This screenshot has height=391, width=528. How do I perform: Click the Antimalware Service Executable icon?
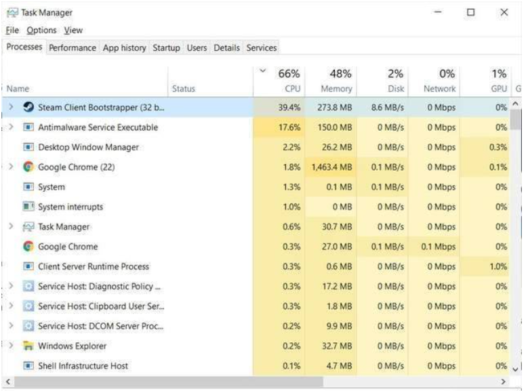(x=28, y=127)
